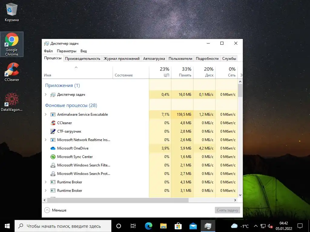Screen dimensions: 310x232
Task: Expand the Runtime Broker row using 3,1 МБ
Action: pyautogui.click(x=46, y=191)
